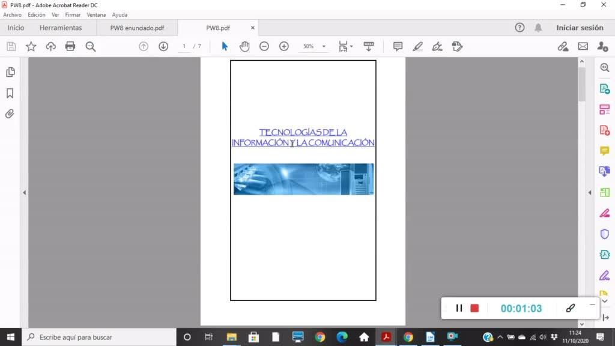Image resolution: width=615 pixels, height=346 pixels.
Task: Open the zoom level dropdown
Action: (324, 46)
